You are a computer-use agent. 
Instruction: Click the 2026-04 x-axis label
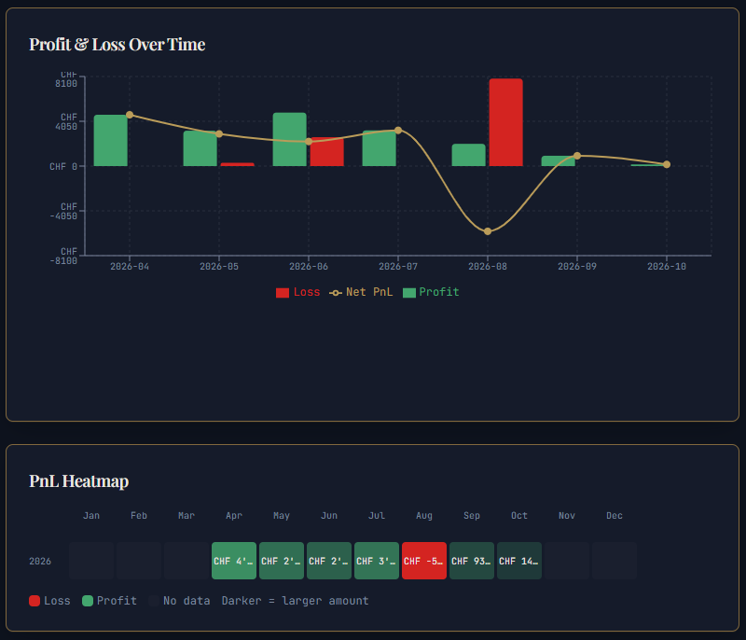coord(130,267)
